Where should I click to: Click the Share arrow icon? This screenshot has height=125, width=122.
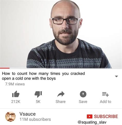(61, 94)
